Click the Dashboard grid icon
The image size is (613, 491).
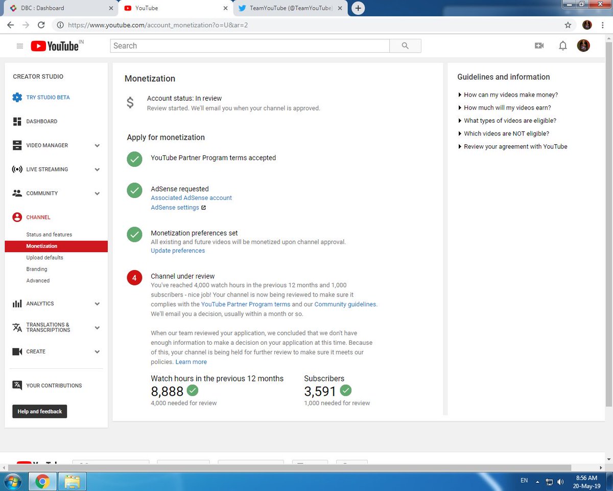tap(17, 121)
